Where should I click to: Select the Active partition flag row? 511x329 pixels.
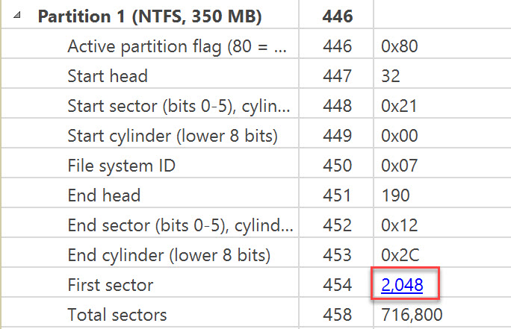coord(178,46)
